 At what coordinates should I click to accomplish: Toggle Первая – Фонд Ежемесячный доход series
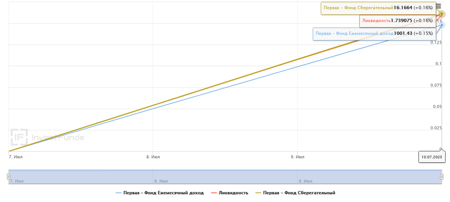163,193
